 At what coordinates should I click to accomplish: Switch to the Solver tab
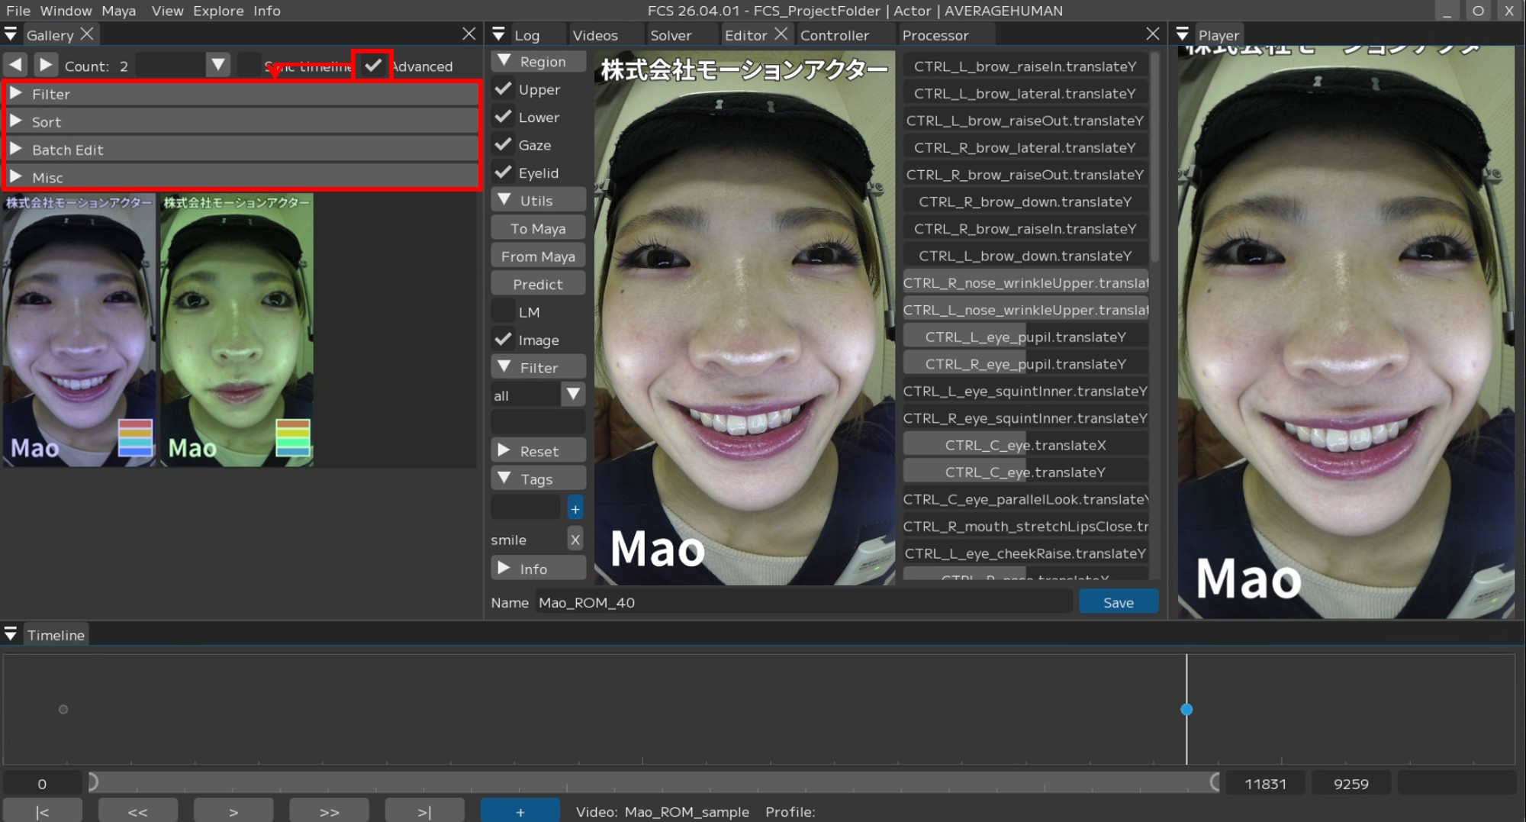[x=670, y=35]
